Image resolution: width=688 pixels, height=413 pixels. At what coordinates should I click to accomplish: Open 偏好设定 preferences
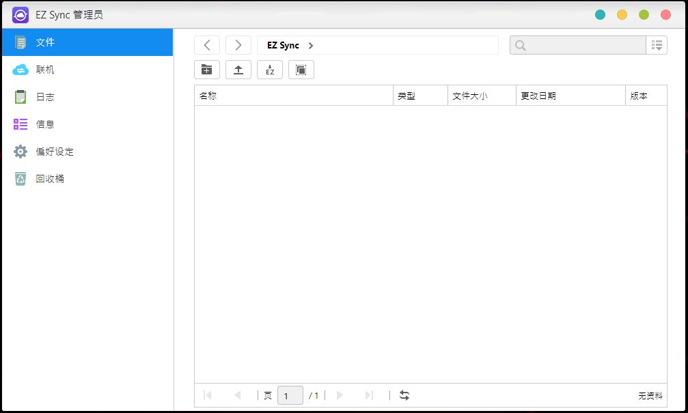tap(87, 152)
